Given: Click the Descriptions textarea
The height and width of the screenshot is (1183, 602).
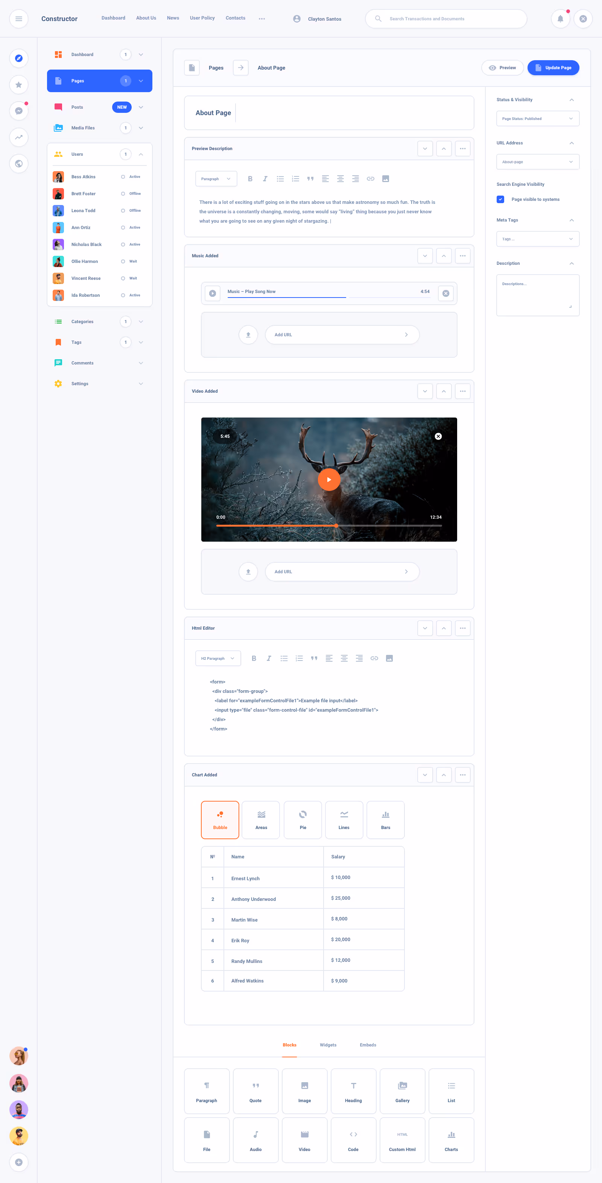Looking at the screenshot, I should pyautogui.click(x=538, y=295).
